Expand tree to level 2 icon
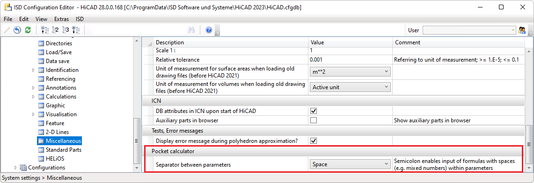This screenshot has width=534, height=183. [55, 30]
